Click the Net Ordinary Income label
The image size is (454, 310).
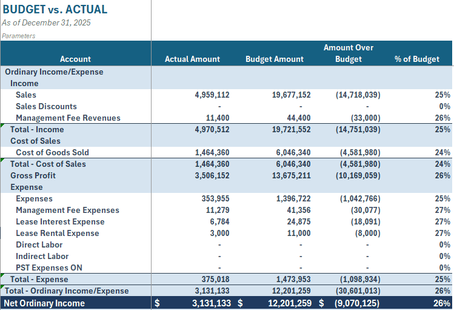point(44,303)
